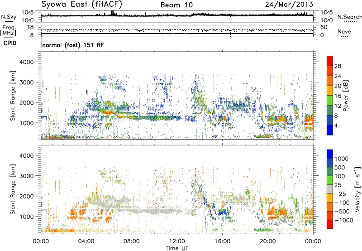Click the "CPID" row label
362x251 pixels.
point(10,43)
